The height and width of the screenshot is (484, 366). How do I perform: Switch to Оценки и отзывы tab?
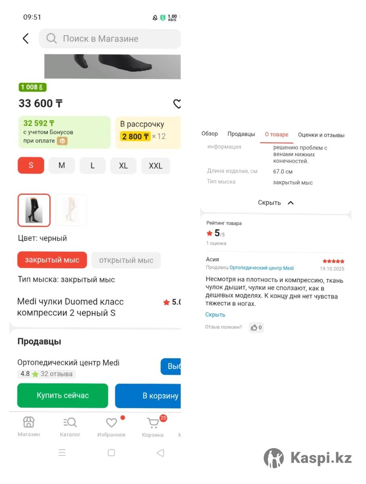click(x=321, y=135)
